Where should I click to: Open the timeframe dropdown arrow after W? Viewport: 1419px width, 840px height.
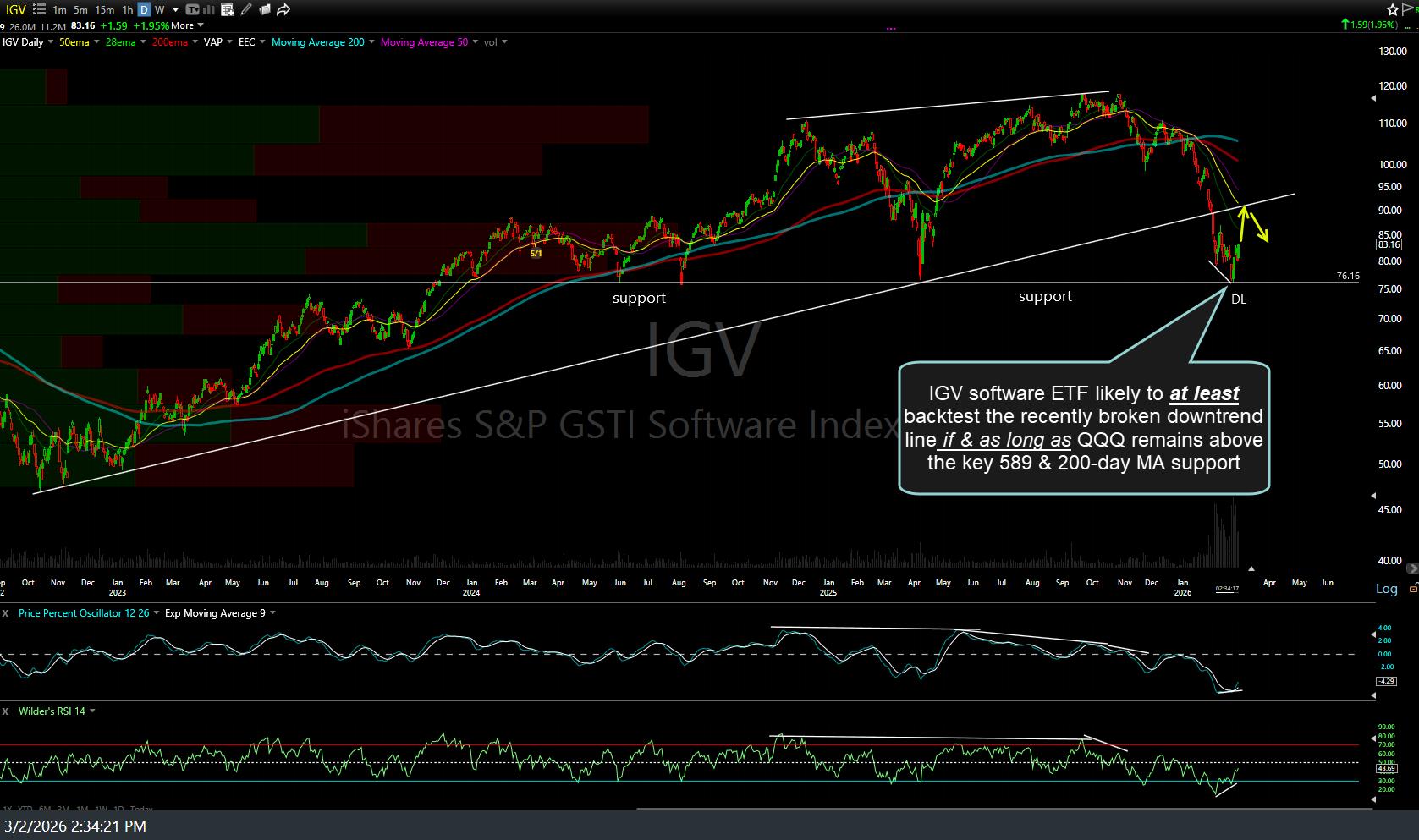click(174, 10)
